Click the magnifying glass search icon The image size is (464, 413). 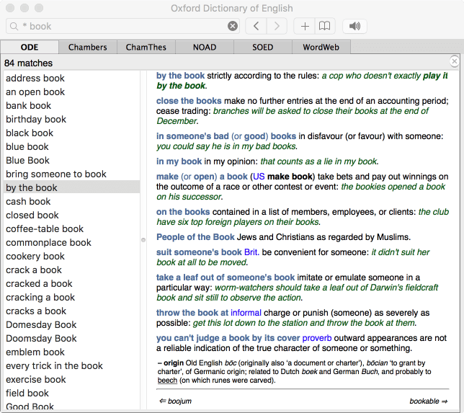click(x=14, y=27)
